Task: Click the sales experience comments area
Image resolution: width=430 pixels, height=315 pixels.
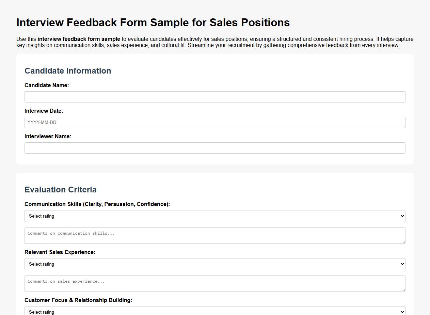Action: click(x=215, y=283)
